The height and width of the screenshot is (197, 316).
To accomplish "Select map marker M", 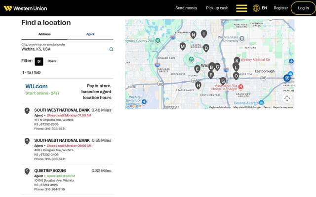I will click(183, 46).
